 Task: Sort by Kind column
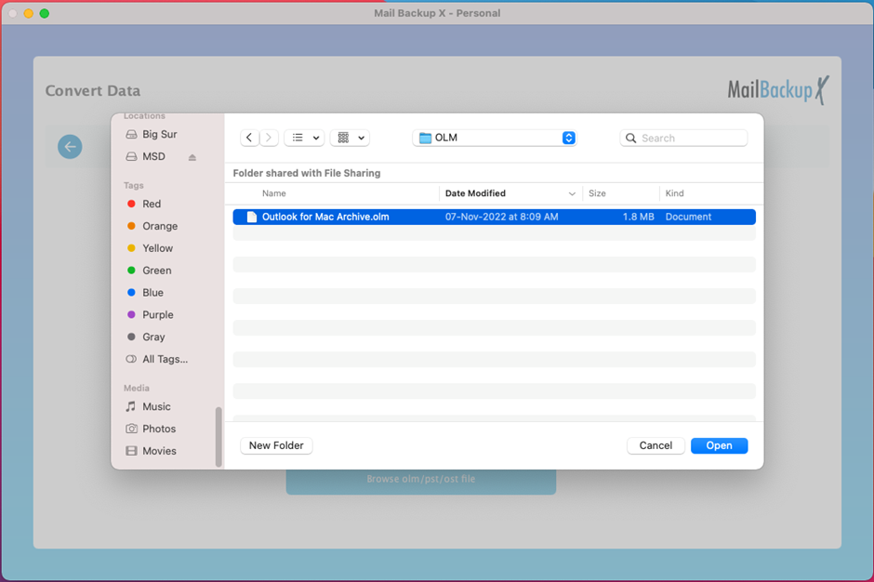(x=674, y=193)
